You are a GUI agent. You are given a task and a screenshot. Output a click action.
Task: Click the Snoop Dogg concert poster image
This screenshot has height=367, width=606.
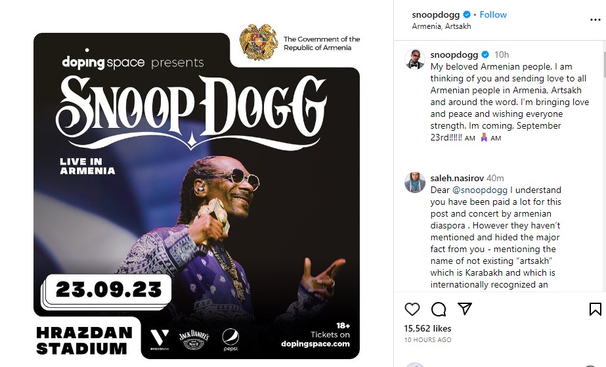click(197, 197)
